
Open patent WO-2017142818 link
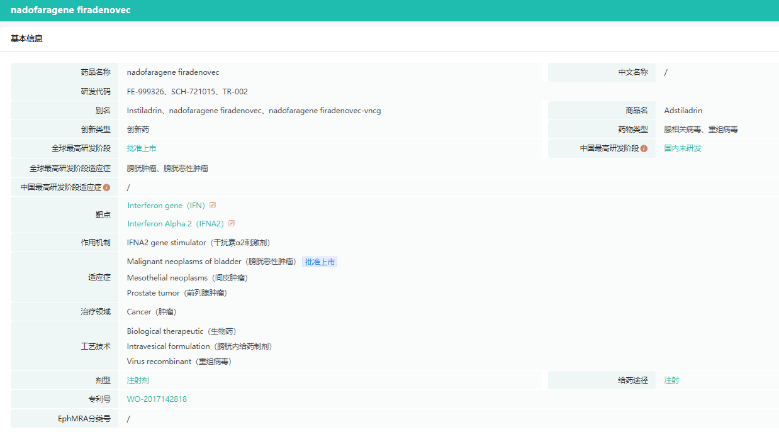pos(157,399)
